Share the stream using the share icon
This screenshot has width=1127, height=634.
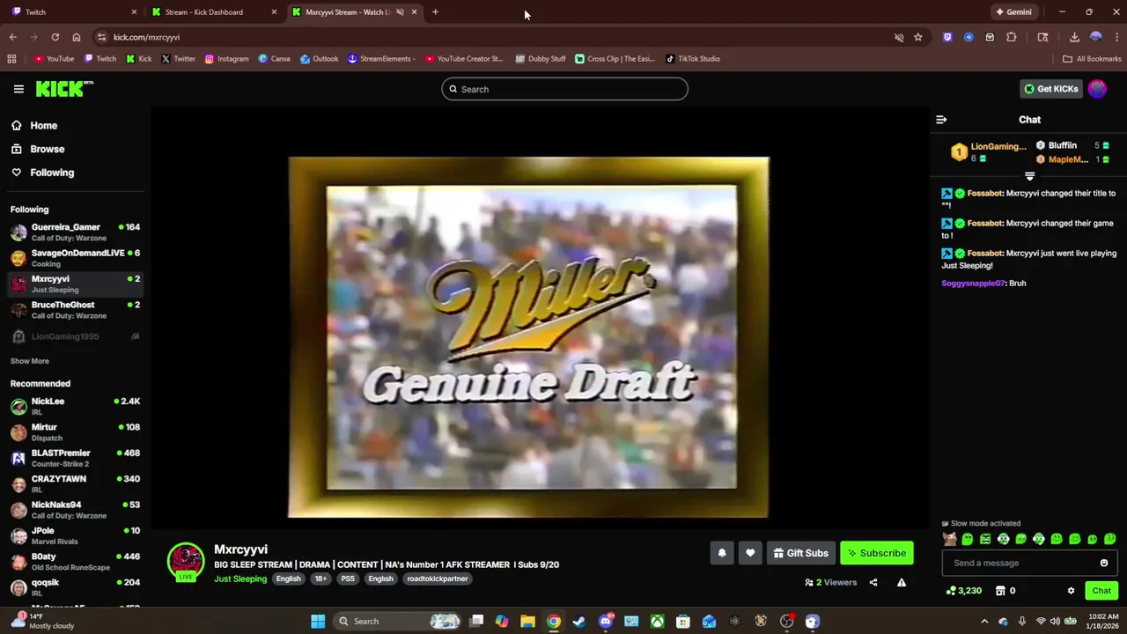[873, 582]
